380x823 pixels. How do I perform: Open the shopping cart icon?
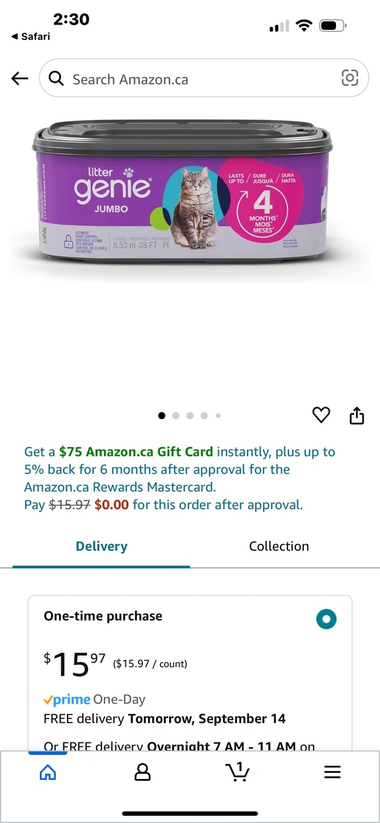[237, 772]
